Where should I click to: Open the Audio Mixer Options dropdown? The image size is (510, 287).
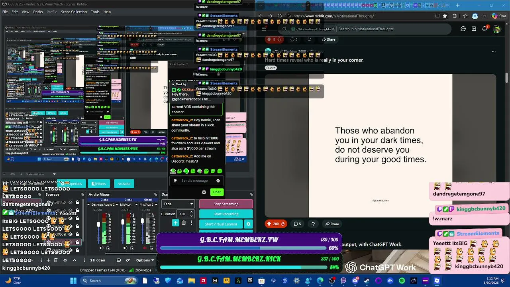pos(145,260)
